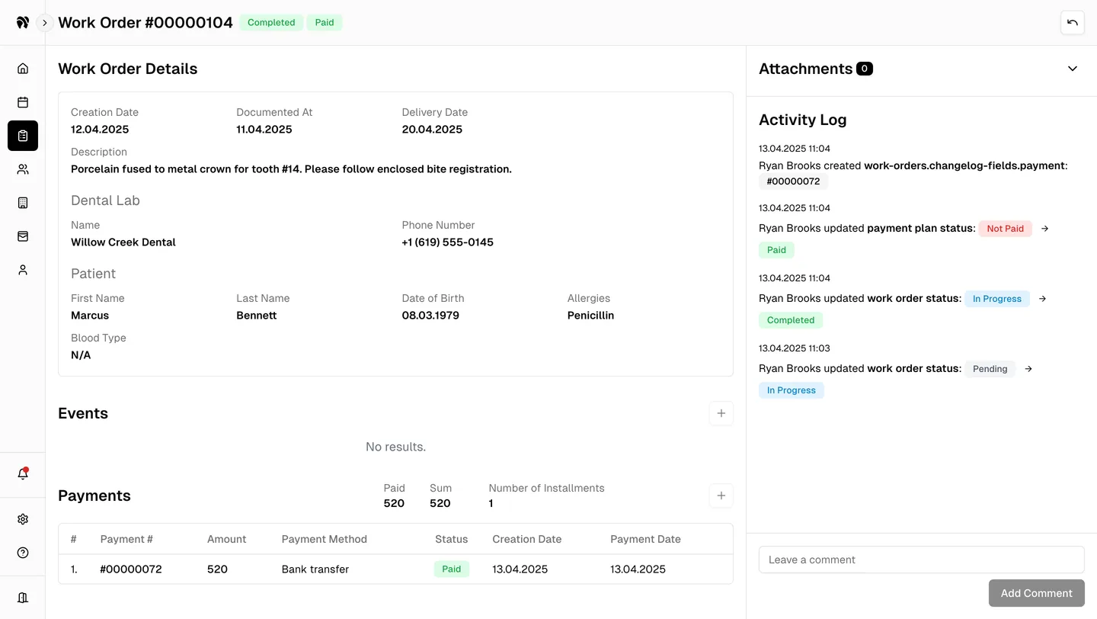This screenshot has height=619, width=1097.
Task: Click the date of birth 08.03.1979
Action: click(x=430, y=316)
